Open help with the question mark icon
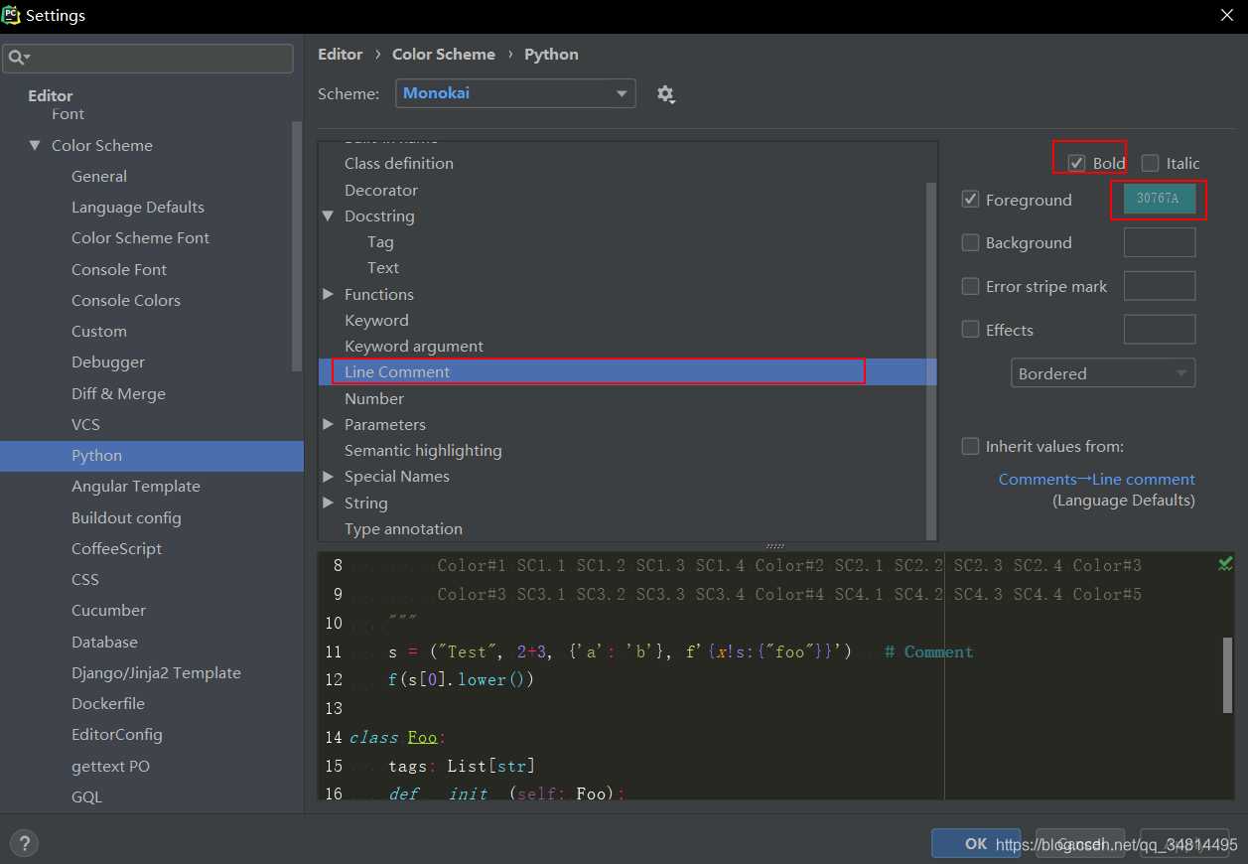The width and height of the screenshot is (1248, 864). 24,842
